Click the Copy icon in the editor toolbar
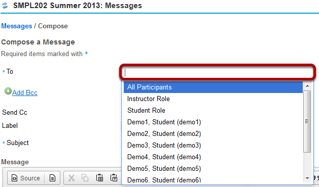The height and width of the screenshot is (187, 319). 85,178
